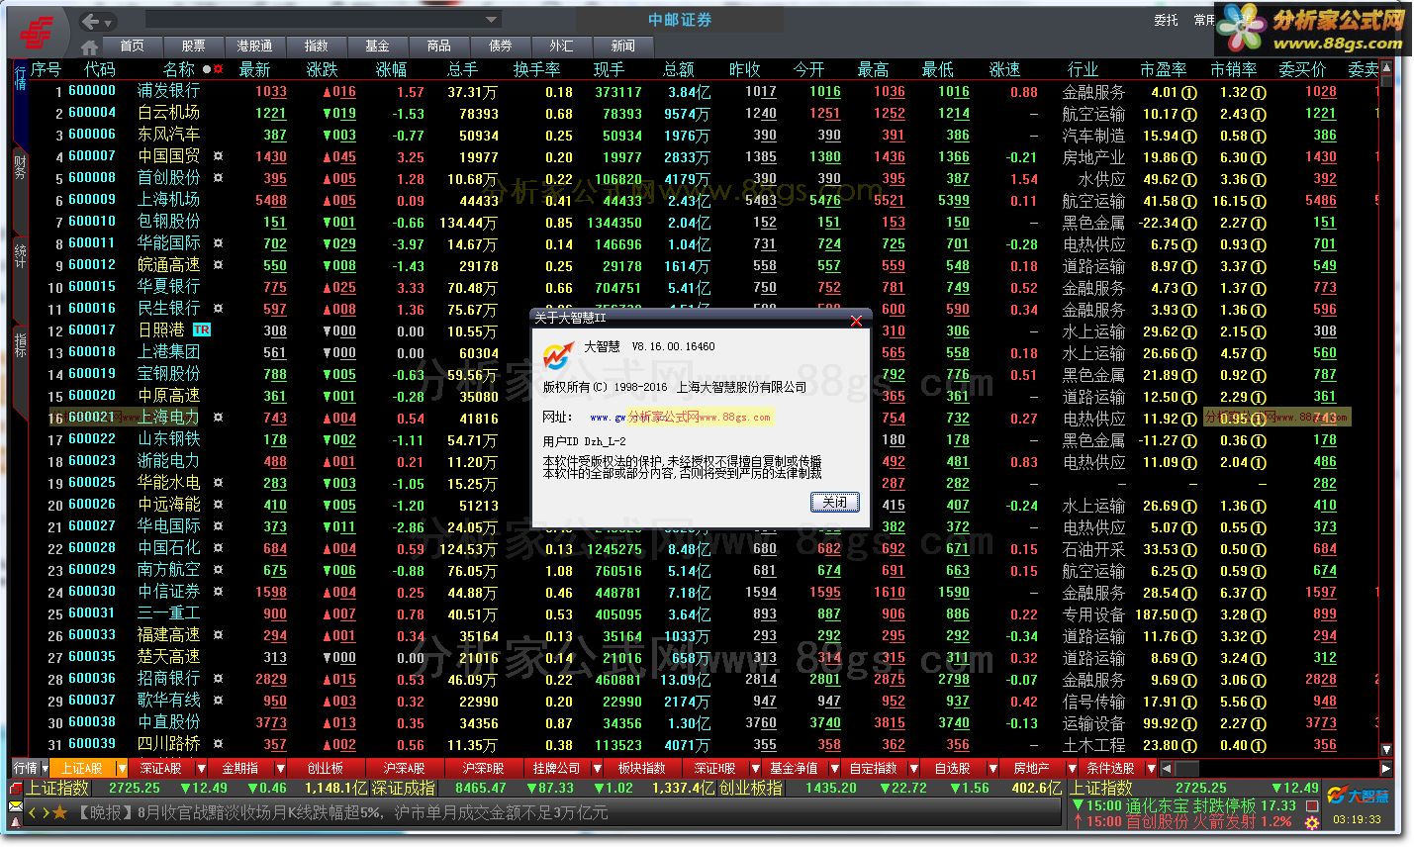Open the 股票 tab

193,47
